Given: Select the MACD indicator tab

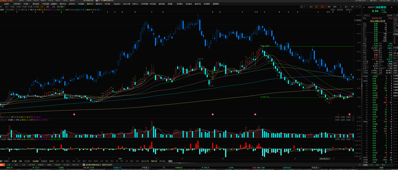Looking at the screenshot, I should pyautogui.click(x=52, y=161).
